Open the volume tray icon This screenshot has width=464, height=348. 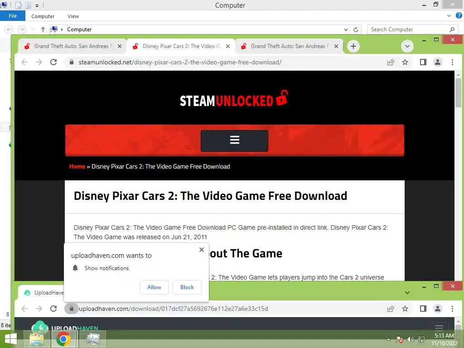point(411,339)
